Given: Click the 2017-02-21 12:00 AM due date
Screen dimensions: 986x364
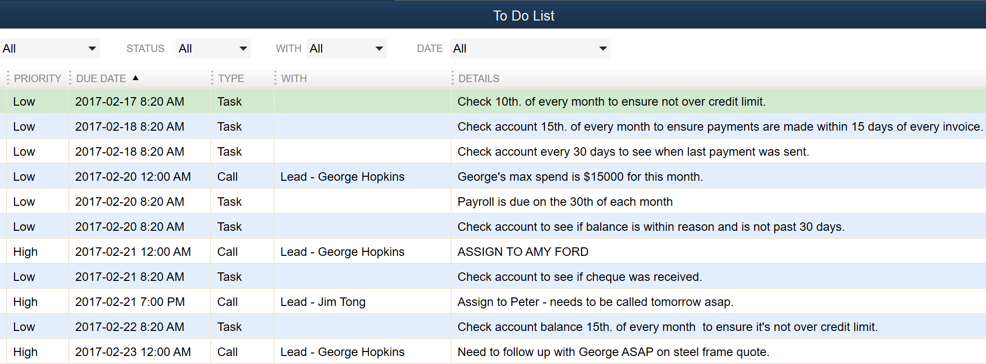Looking at the screenshot, I should [x=133, y=252].
